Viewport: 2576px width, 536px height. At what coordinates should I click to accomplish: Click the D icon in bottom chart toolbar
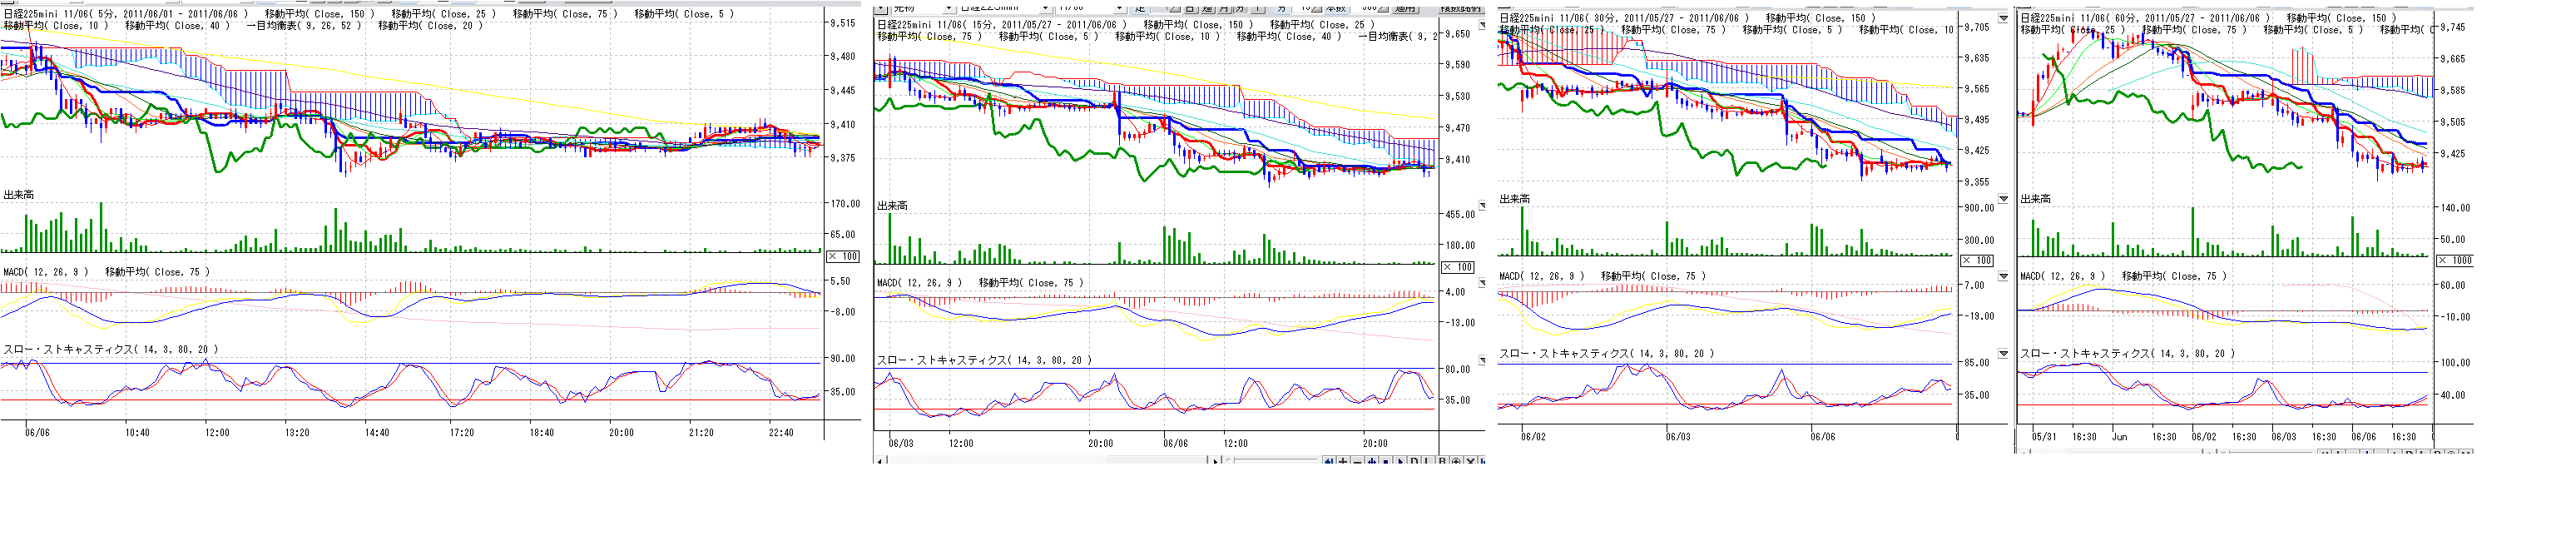1414,461
